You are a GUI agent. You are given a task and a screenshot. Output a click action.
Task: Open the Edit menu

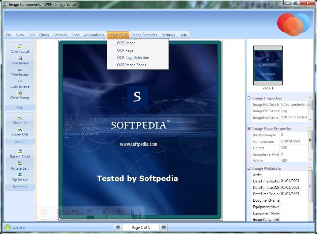(31, 35)
